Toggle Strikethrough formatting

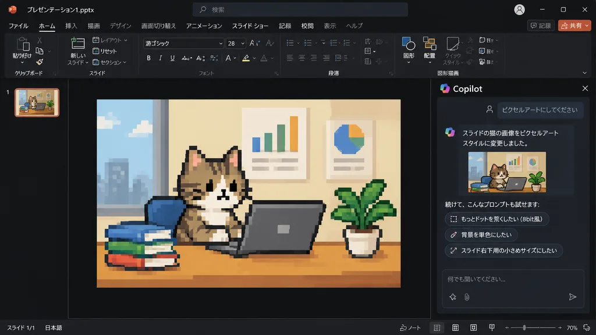tap(186, 58)
